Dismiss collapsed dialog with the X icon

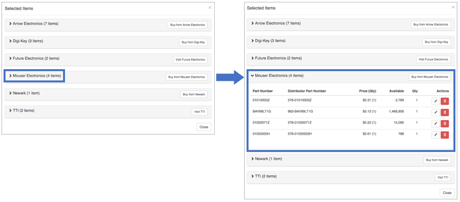(x=210, y=8)
